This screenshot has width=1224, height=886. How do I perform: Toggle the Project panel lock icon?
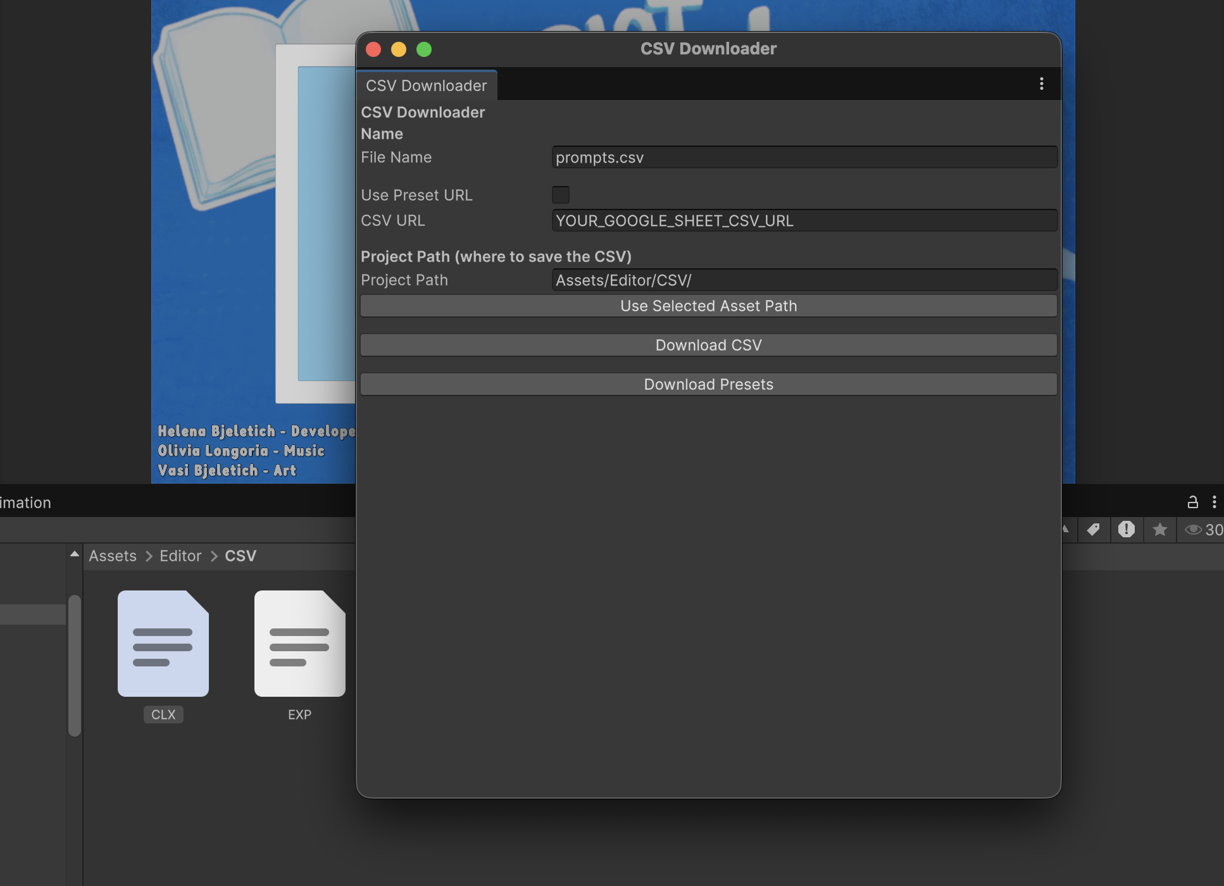(1192, 502)
